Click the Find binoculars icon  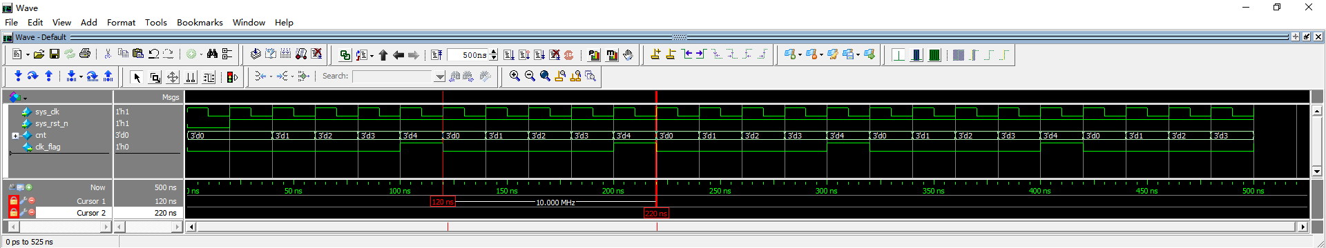[x=212, y=54]
